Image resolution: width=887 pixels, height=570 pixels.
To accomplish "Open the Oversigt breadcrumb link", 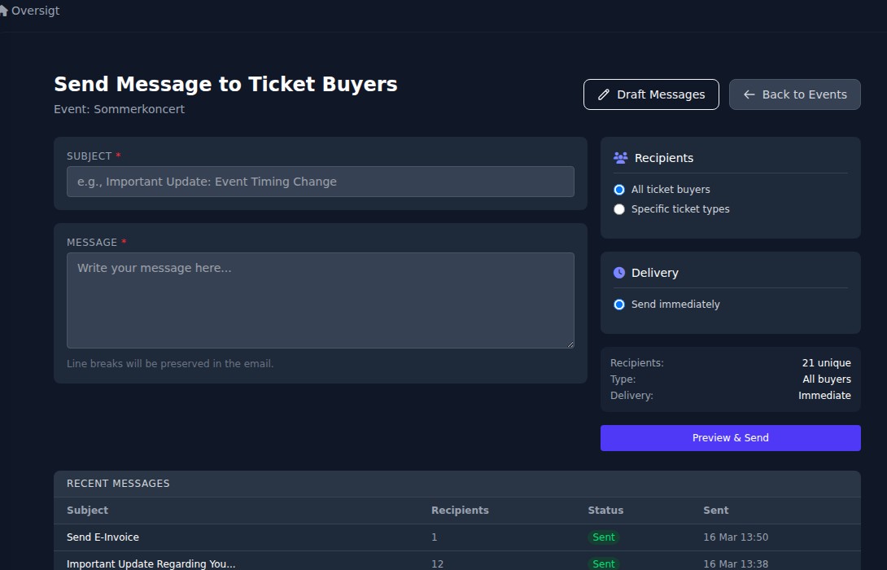I will [x=35, y=11].
